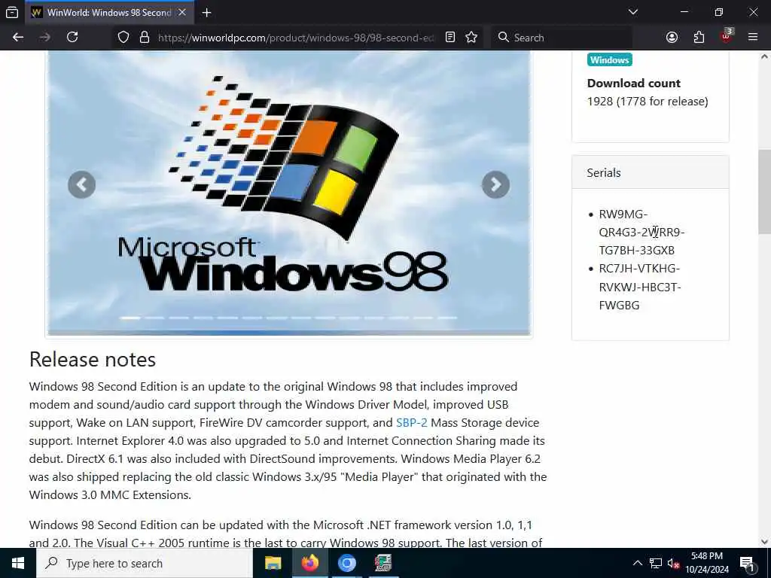Click the Serials panel header

650,172
